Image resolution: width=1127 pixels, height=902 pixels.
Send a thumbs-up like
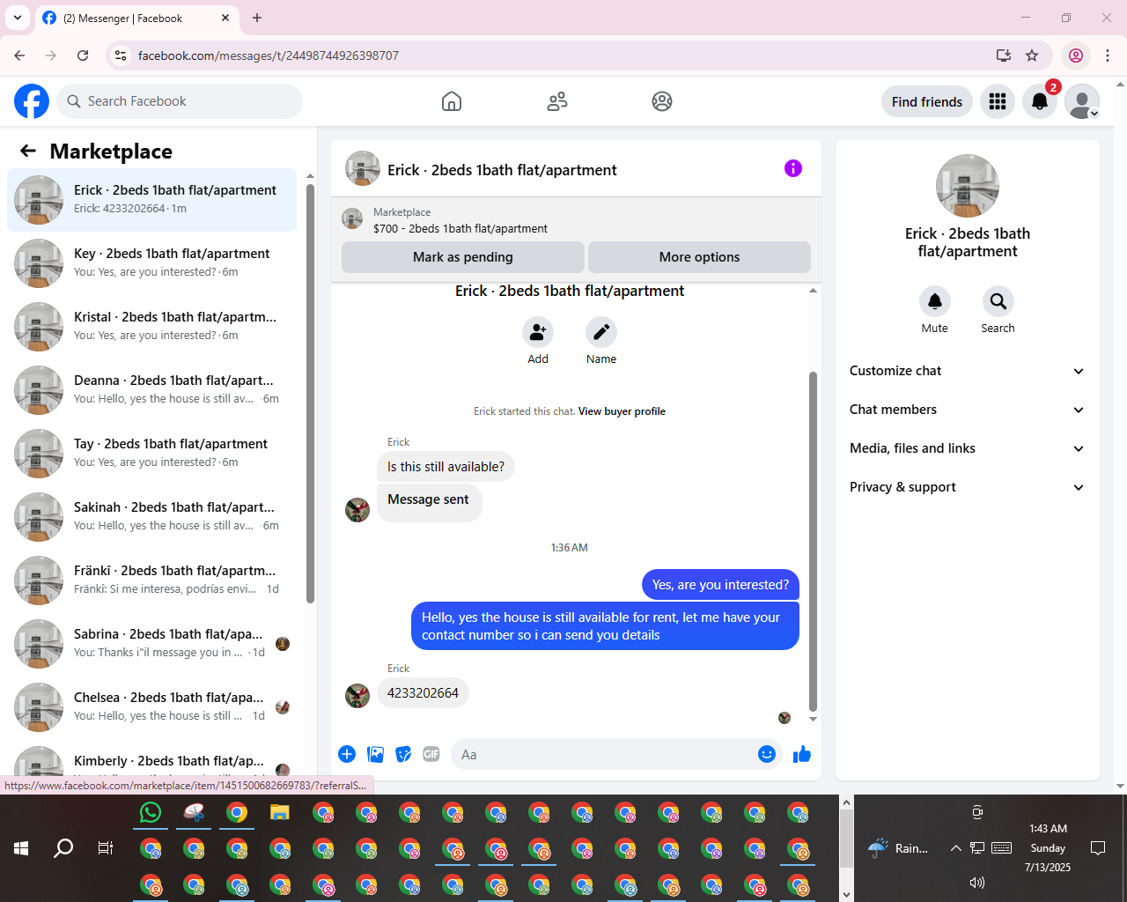802,754
